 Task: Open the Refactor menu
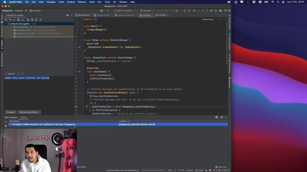click(82, 2)
